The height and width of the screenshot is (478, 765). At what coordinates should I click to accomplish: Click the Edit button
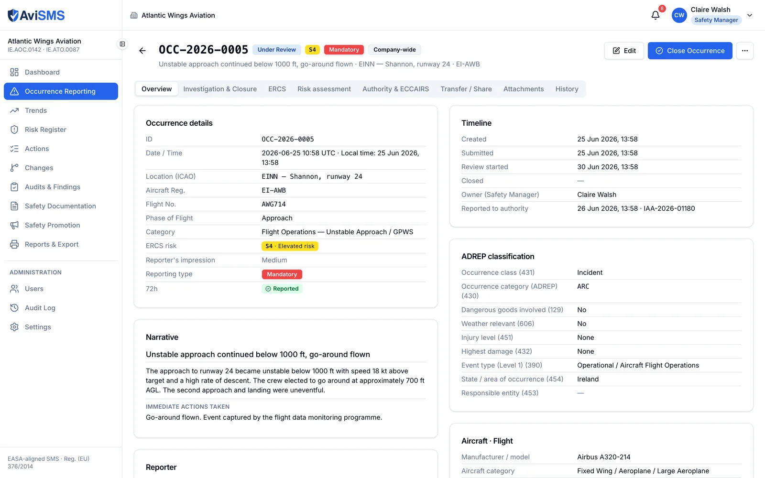click(x=624, y=51)
